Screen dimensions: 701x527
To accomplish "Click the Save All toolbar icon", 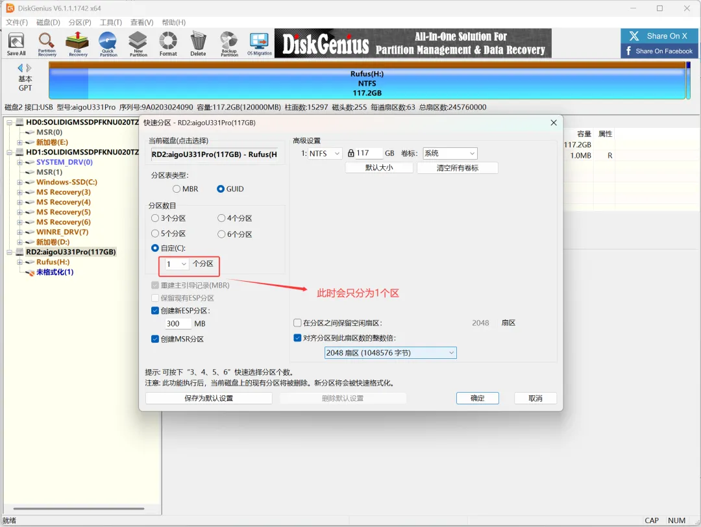I will point(16,43).
